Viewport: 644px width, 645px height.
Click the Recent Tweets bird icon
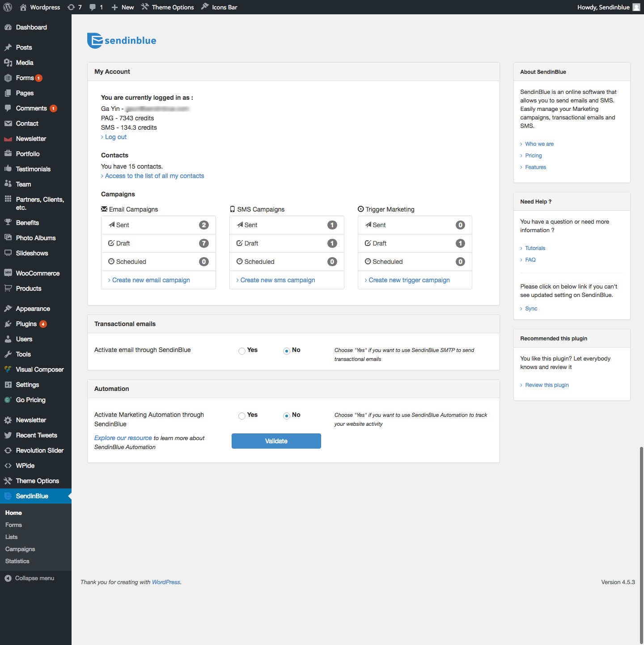pyautogui.click(x=8, y=435)
